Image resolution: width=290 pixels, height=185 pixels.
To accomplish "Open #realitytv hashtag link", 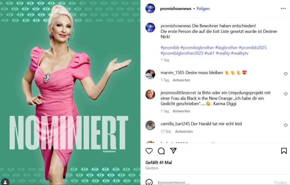I will 239,53.
